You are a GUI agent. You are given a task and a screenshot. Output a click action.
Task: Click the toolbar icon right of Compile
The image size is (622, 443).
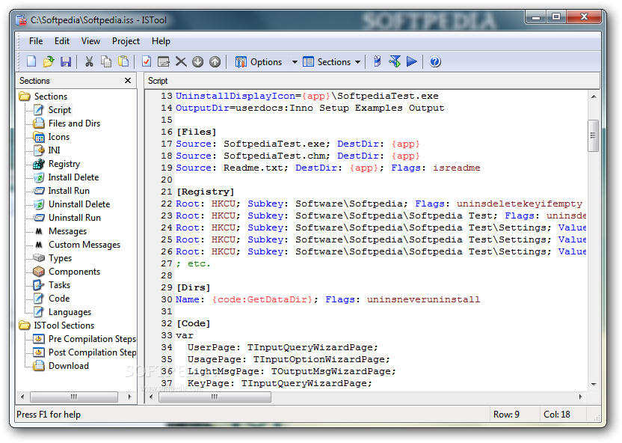[x=395, y=61]
